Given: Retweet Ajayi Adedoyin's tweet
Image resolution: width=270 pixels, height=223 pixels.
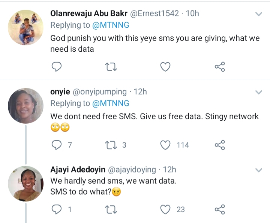Looking at the screenshot, I should (111, 209).
